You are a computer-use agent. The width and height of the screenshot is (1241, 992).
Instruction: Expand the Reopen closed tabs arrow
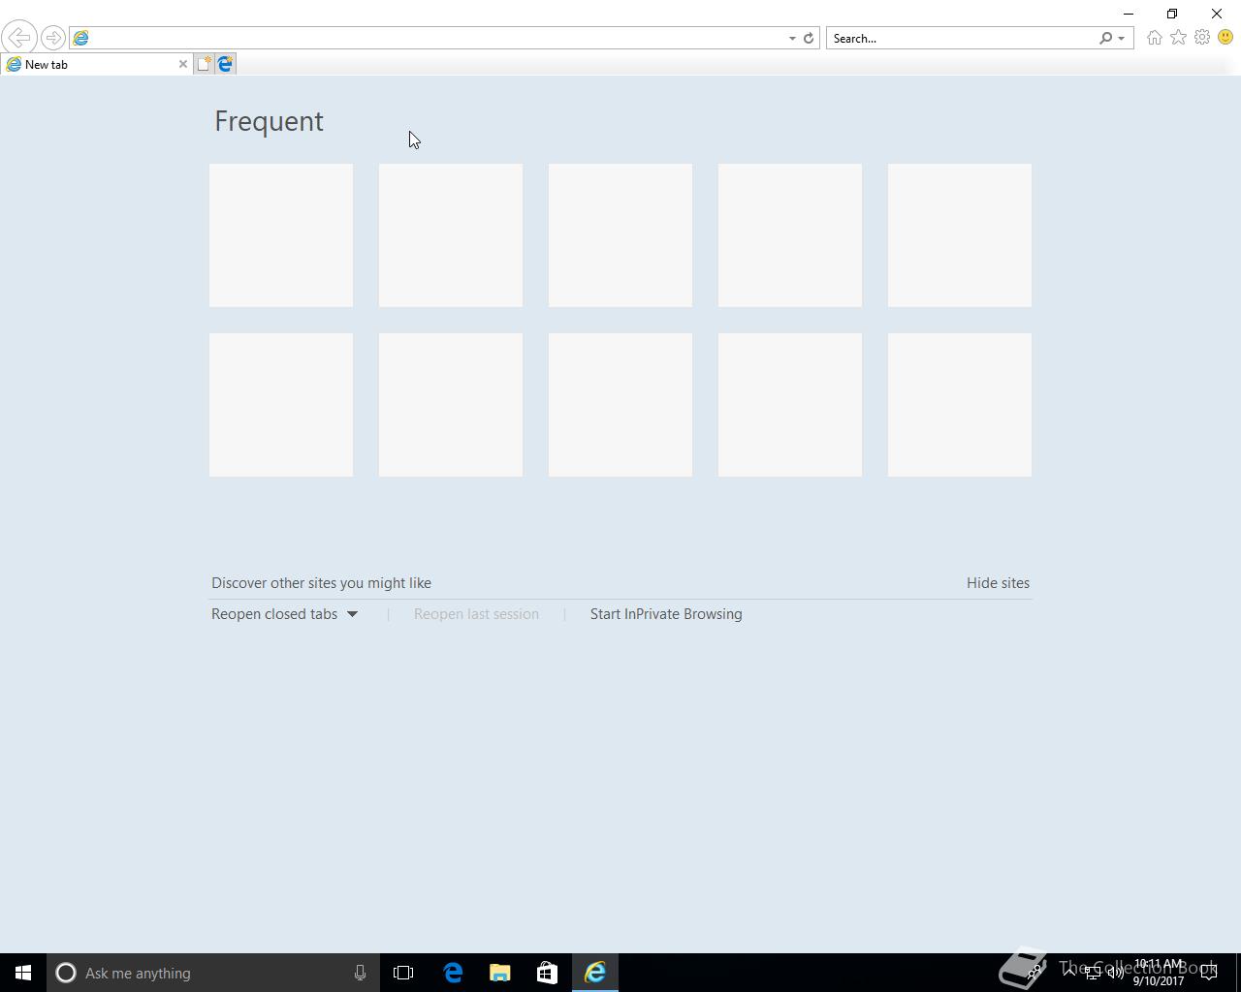click(x=352, y=614)
